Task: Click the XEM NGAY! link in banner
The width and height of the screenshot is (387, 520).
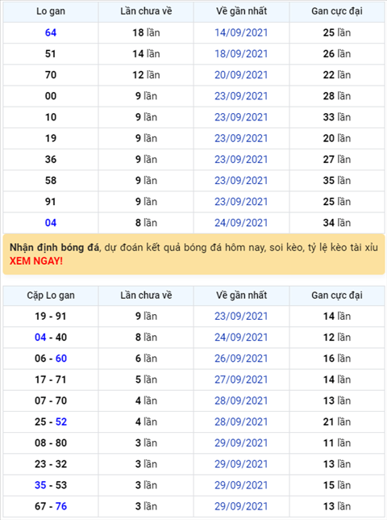Action: coord(36,261)
